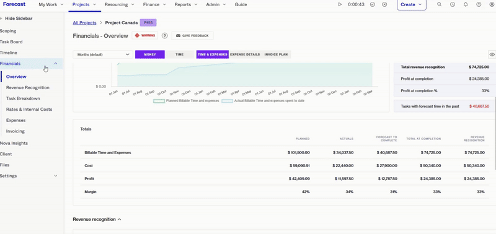Collapse the Financials sidebar section
This screenshot has width=496, height=234.
[56, 64]
